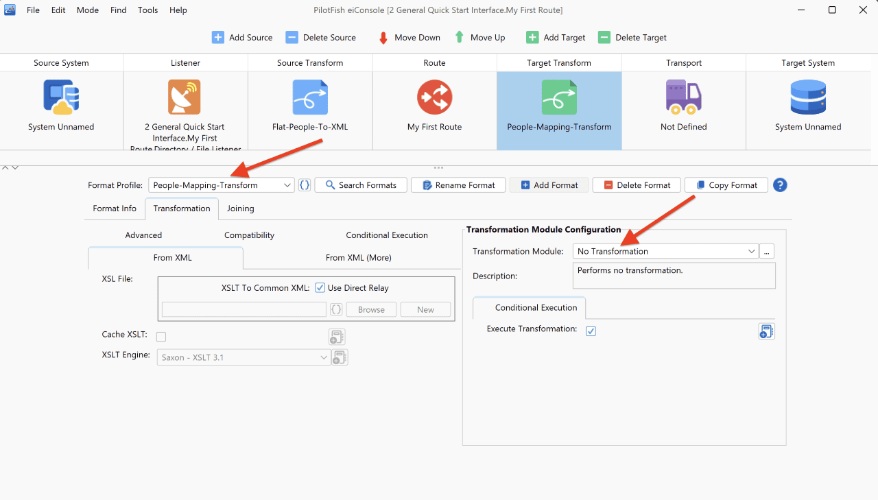Image resolution: width=878 pixels, height=500 pixels.
Task: Open the XSLT Engine combo box
Action: click(244, 357)
